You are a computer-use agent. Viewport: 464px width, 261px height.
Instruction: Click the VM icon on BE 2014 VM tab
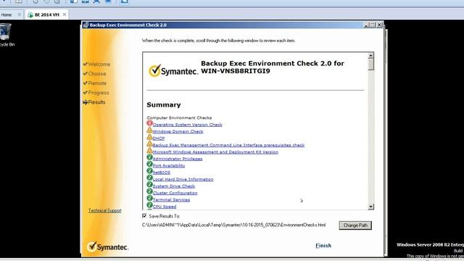[30, 14]
